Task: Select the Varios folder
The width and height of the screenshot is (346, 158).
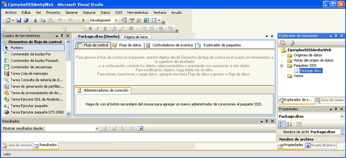Action: [298, 76]
